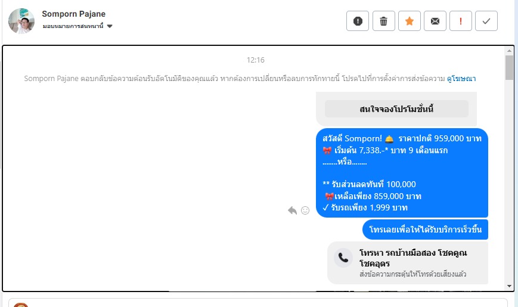The width and height of the screenshot is (518, 307).
Task: Click the blue สวัสดี Somporn promotion message
Action: (402, 173)
